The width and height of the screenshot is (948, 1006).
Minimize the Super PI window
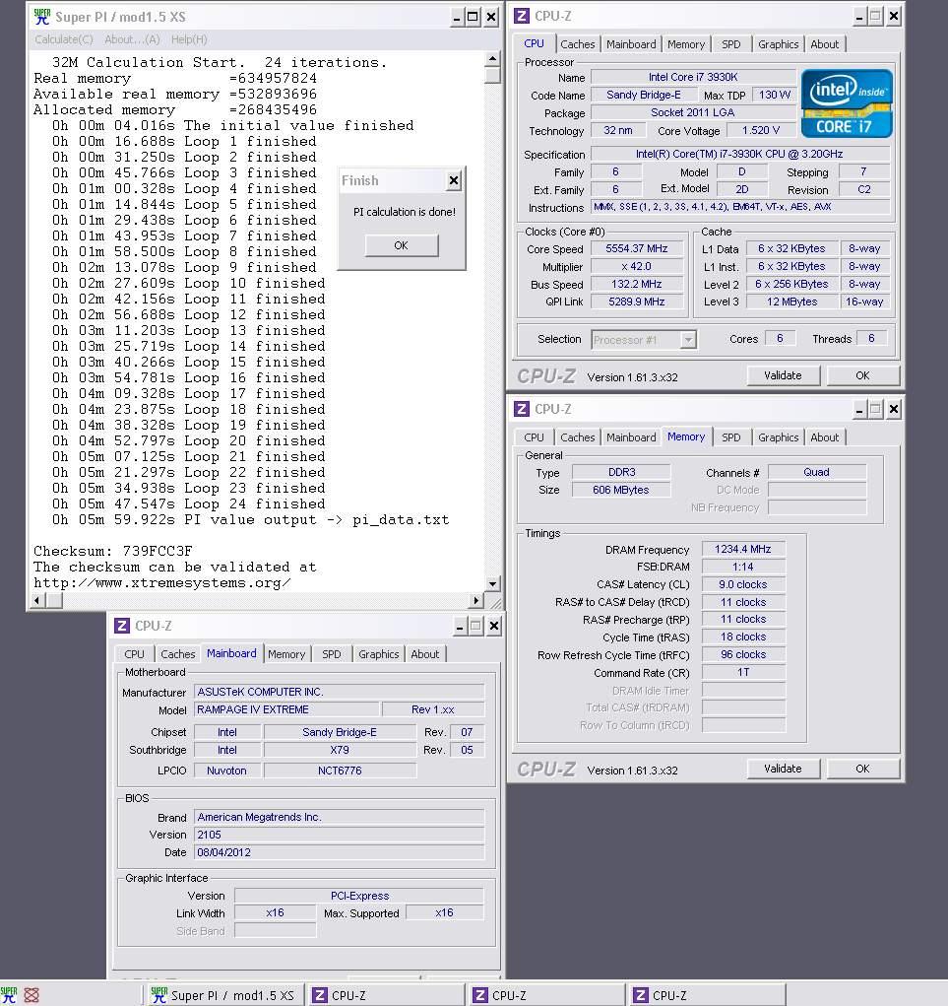(x=457, y=18)
